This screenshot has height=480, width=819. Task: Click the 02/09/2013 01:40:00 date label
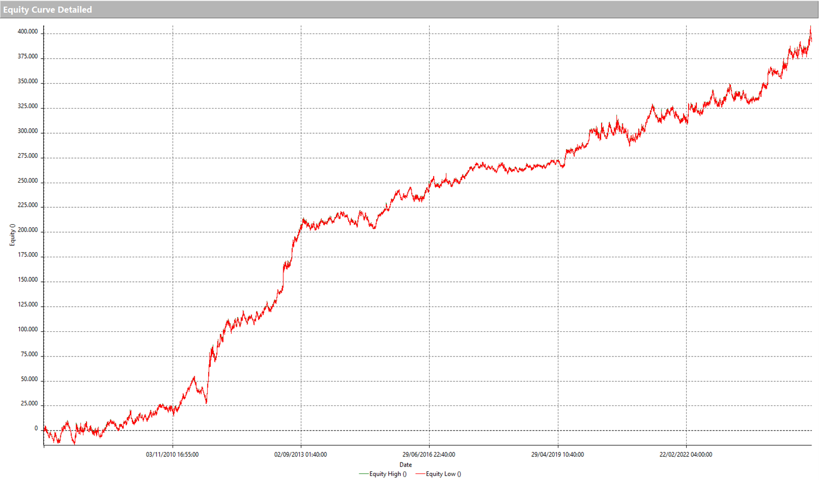click(x=300, y=455)
